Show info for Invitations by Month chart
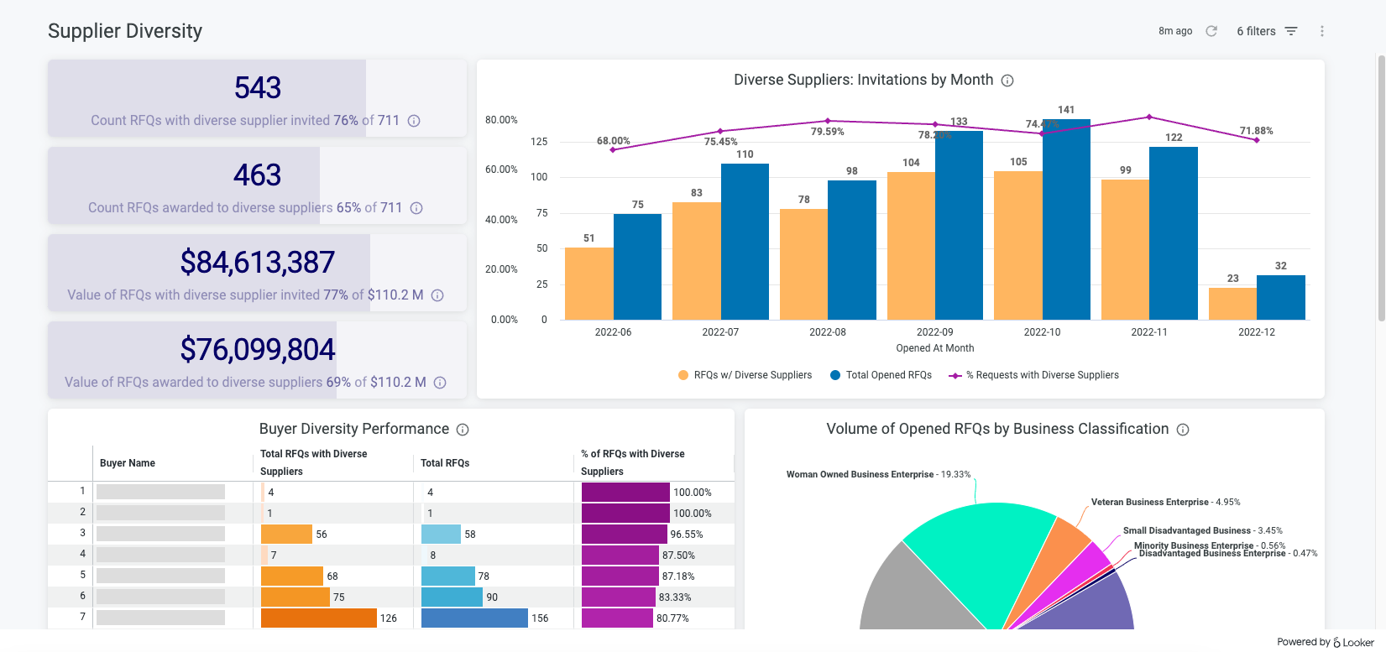Viewport: 1386px width, 652px height. (x=1007, y=81)
